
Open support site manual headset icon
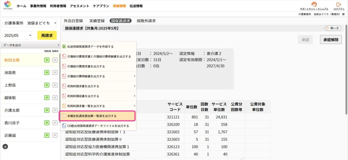(314, 4)
